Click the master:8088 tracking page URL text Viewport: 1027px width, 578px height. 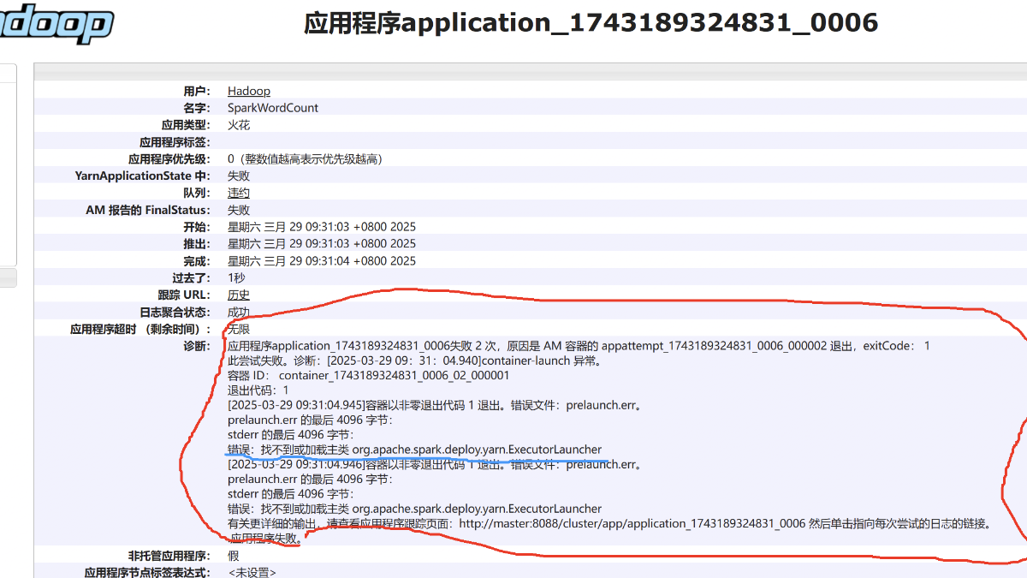pos(632,523)
